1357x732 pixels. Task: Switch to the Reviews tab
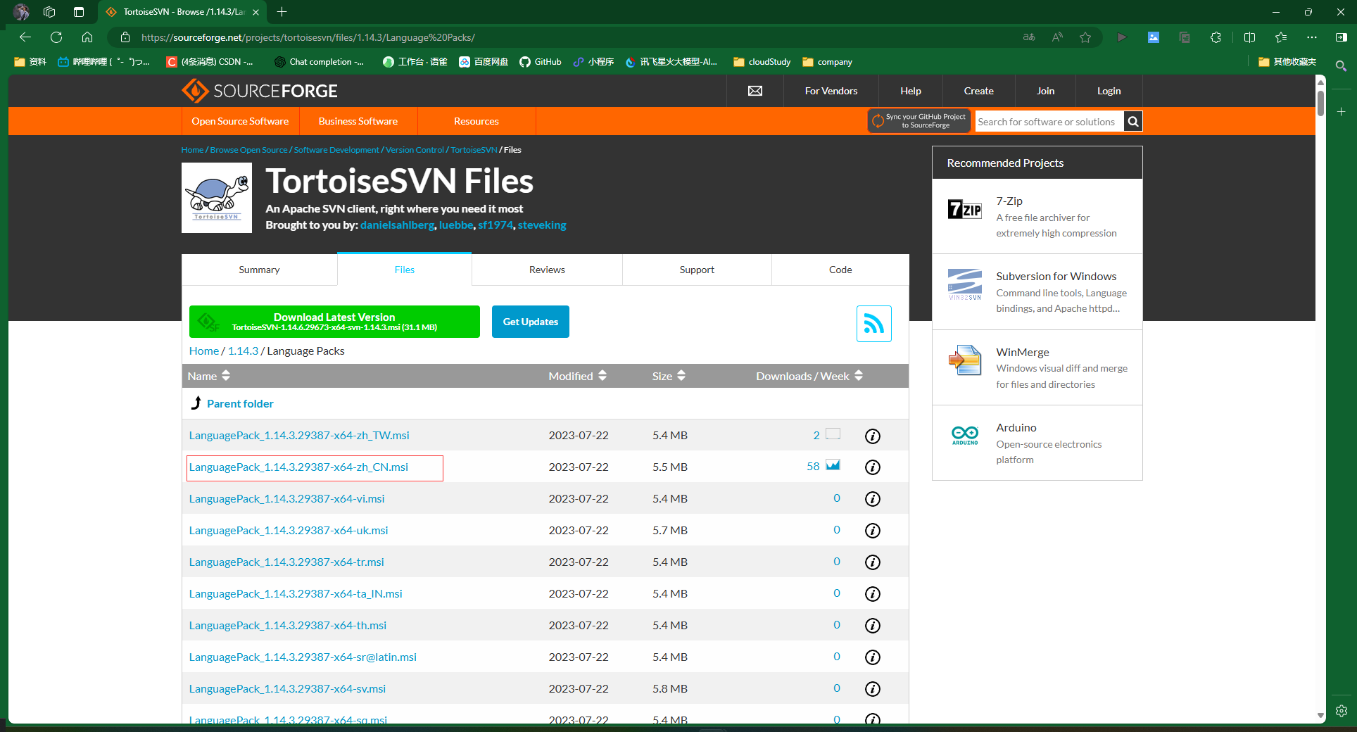(x=547, y=270)
